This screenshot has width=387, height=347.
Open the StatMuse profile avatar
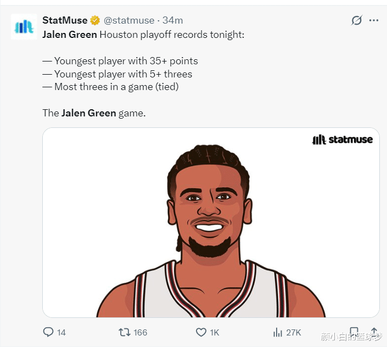(x=24, y=27)
